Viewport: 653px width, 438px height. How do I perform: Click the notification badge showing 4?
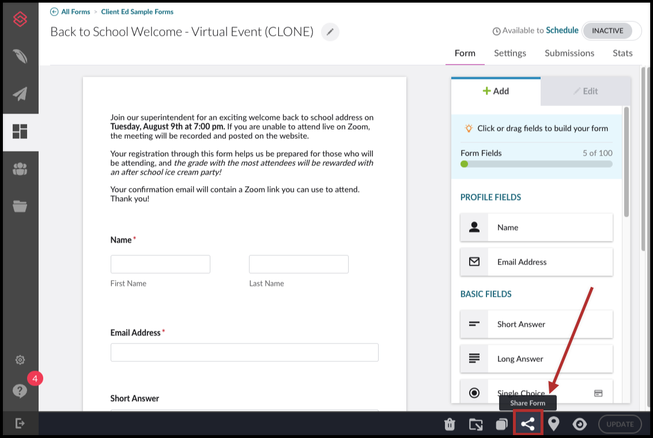click(x=35, y=379)
